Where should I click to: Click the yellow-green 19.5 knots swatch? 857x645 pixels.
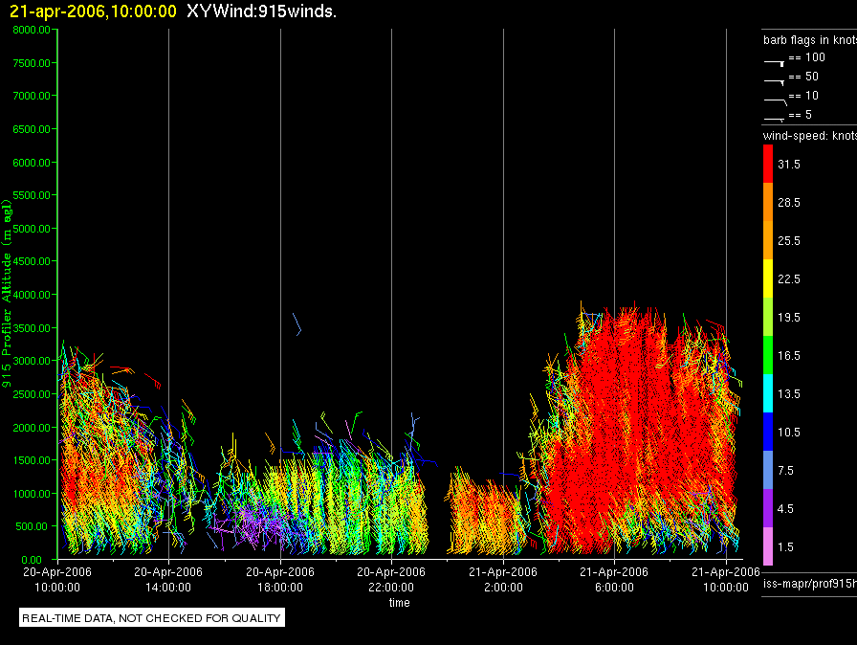[x=768, y=317]
